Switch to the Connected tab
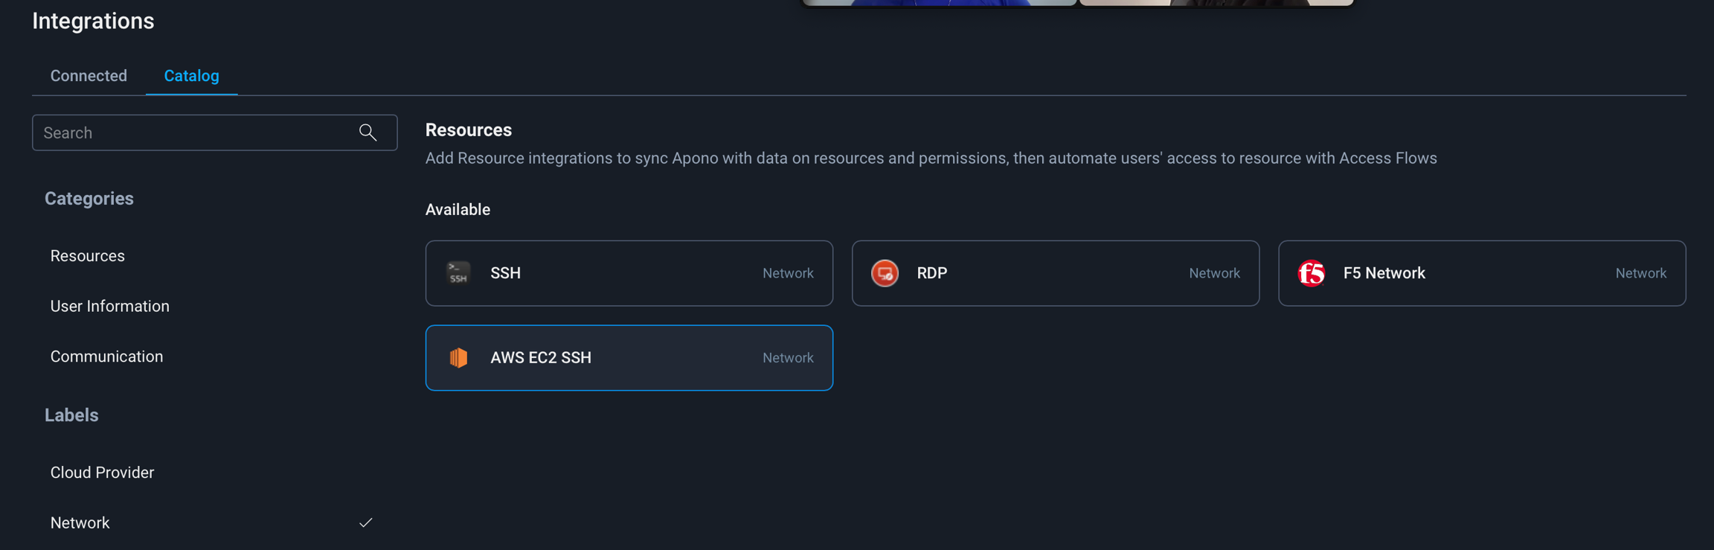Screen dimensions: 1714x550 pos(89,76)
